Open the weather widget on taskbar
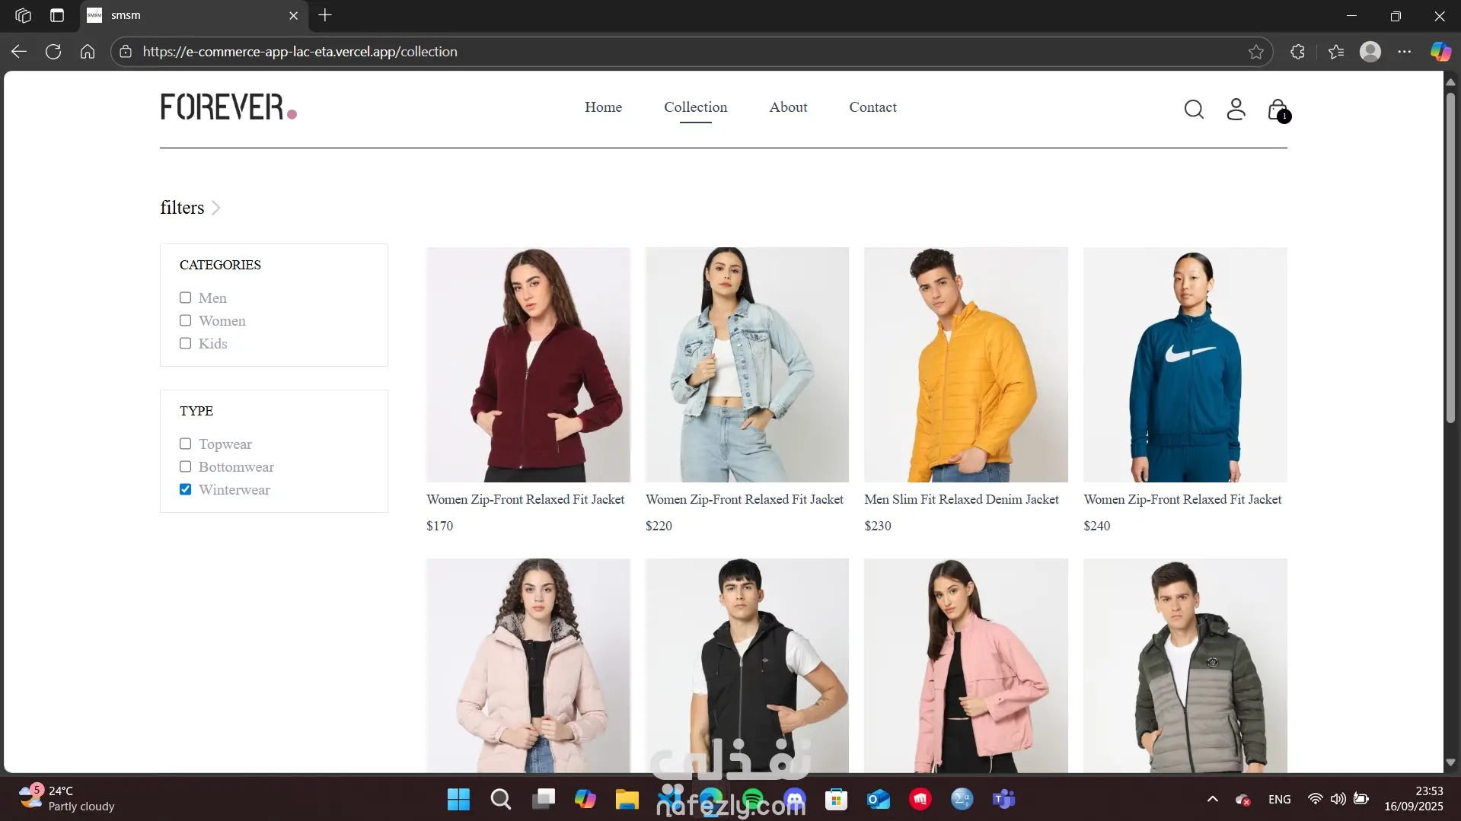Image resolution: width=1461 pixels, height=821 pixels. click(x=67, y=799)
